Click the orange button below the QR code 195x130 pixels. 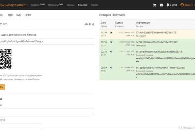tap(2, 87)
